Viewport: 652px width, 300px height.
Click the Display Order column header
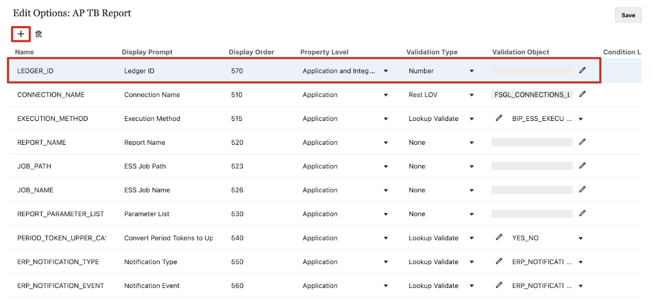[251, 52]
